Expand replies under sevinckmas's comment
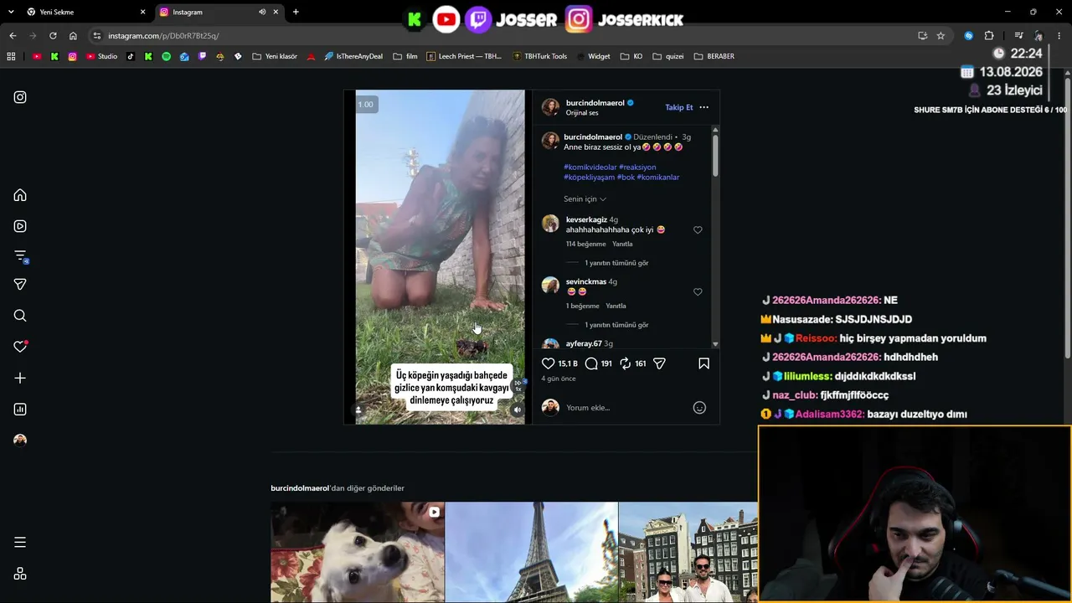The height and width of the screenshot is (603, 1072). (616, 325)
